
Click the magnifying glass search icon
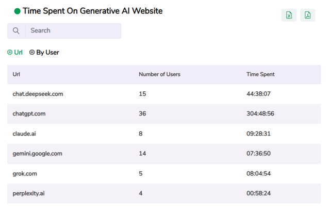click(16, 31)
